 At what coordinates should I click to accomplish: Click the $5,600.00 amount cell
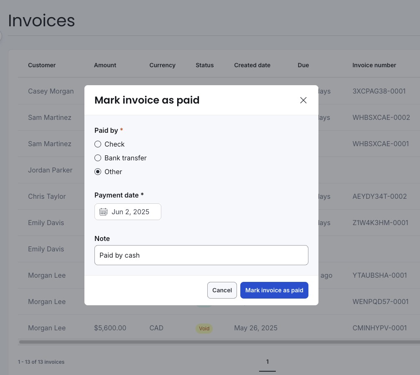[110, 328]
